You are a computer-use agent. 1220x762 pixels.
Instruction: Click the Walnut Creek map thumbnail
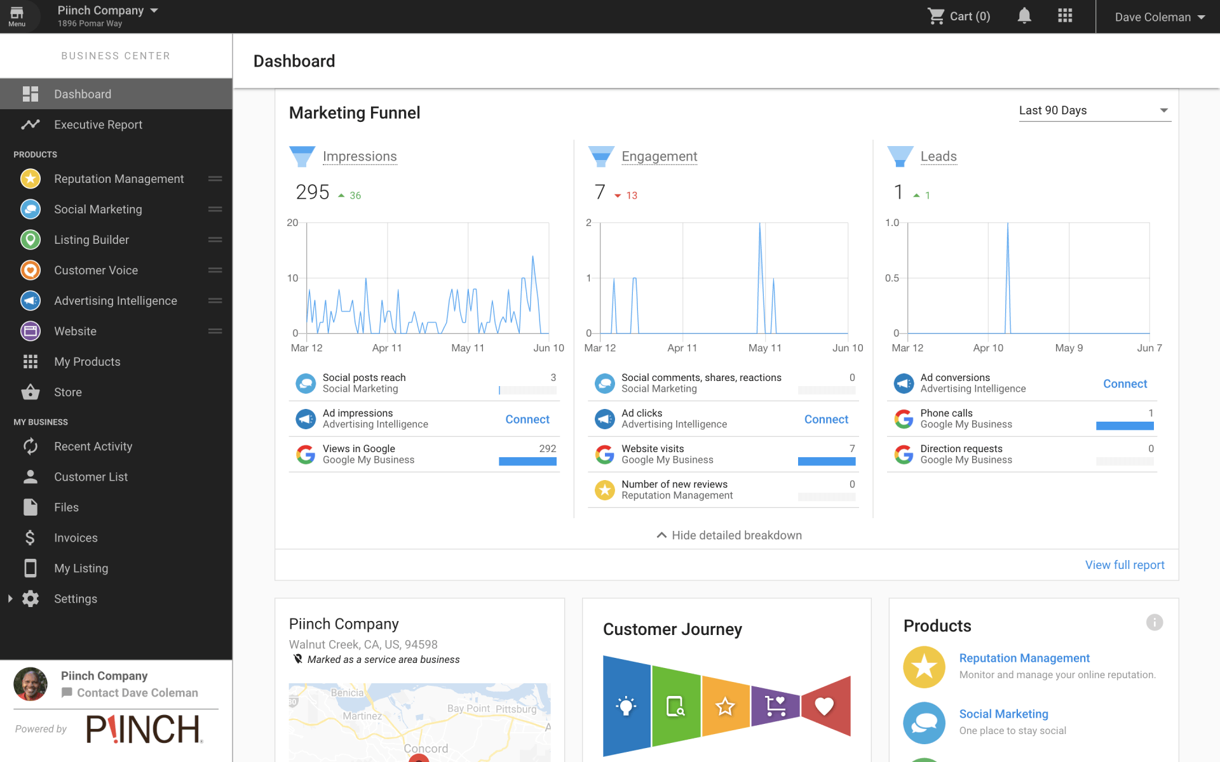pyautogui.click(x=419, y=723)
